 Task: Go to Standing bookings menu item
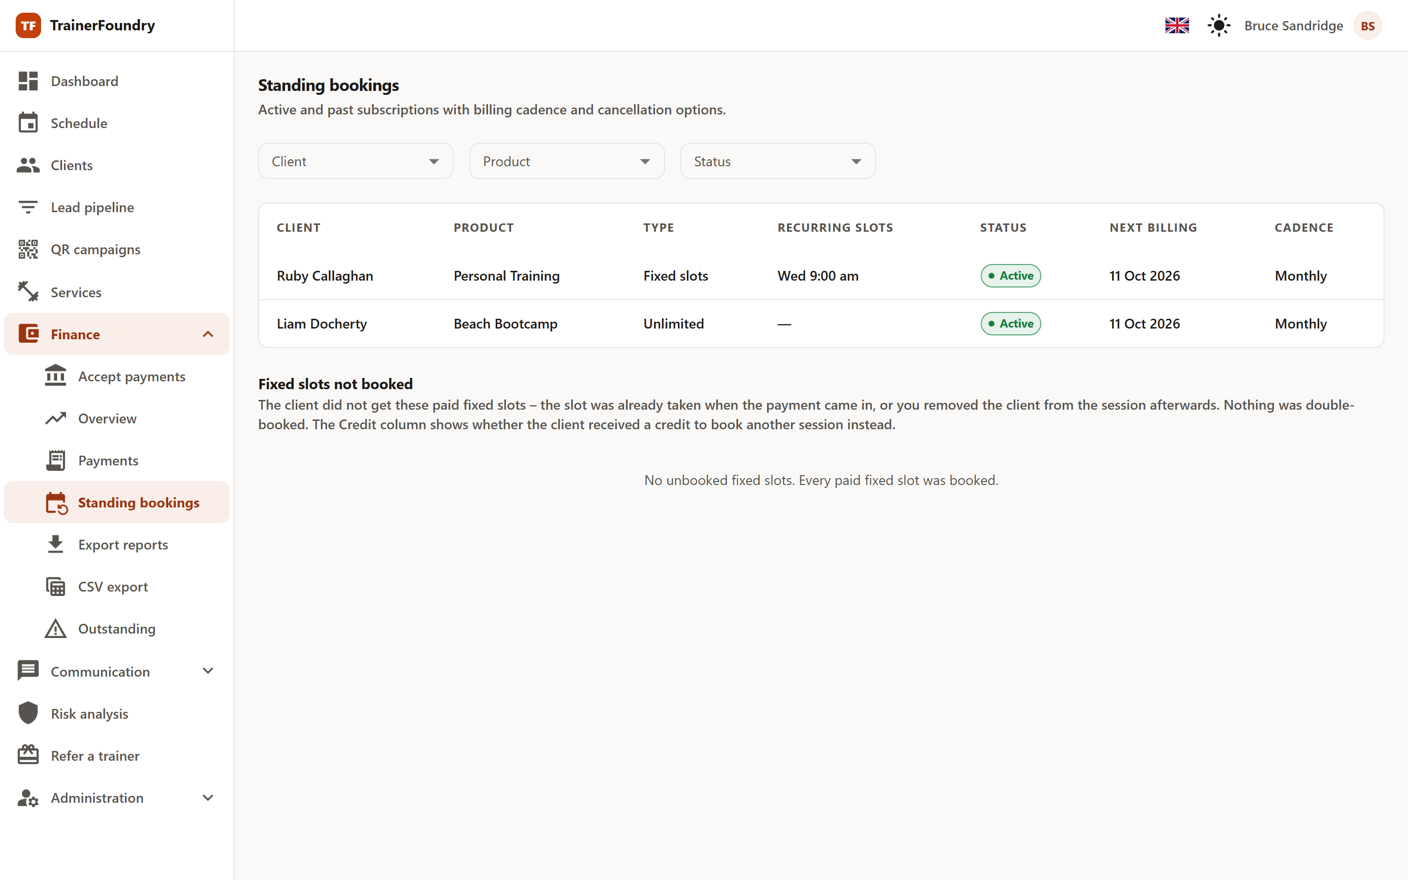tap(117, 502)
